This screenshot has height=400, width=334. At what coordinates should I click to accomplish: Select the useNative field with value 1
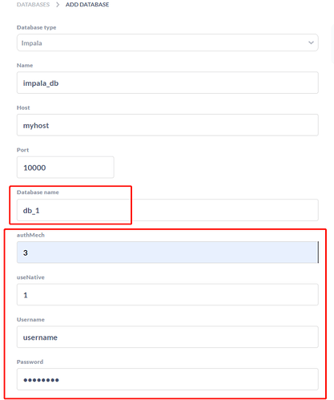pyautogui.click(x=167, y=294)
